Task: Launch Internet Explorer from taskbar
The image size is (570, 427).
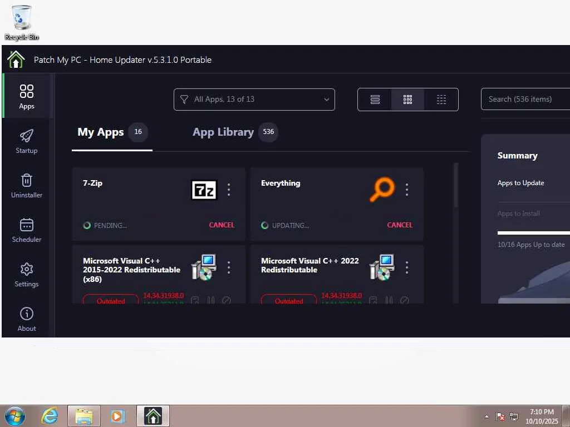Action: tap(50, 416)
